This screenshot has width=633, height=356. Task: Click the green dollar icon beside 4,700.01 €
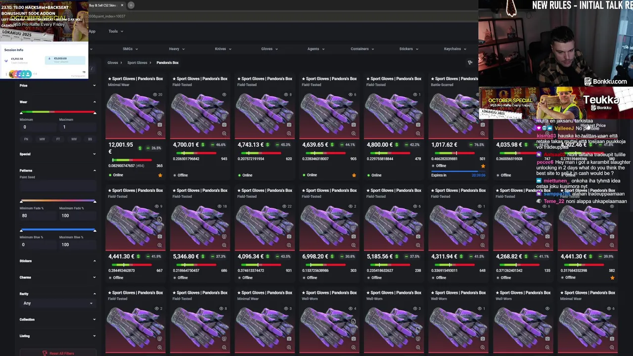point(203,145)
